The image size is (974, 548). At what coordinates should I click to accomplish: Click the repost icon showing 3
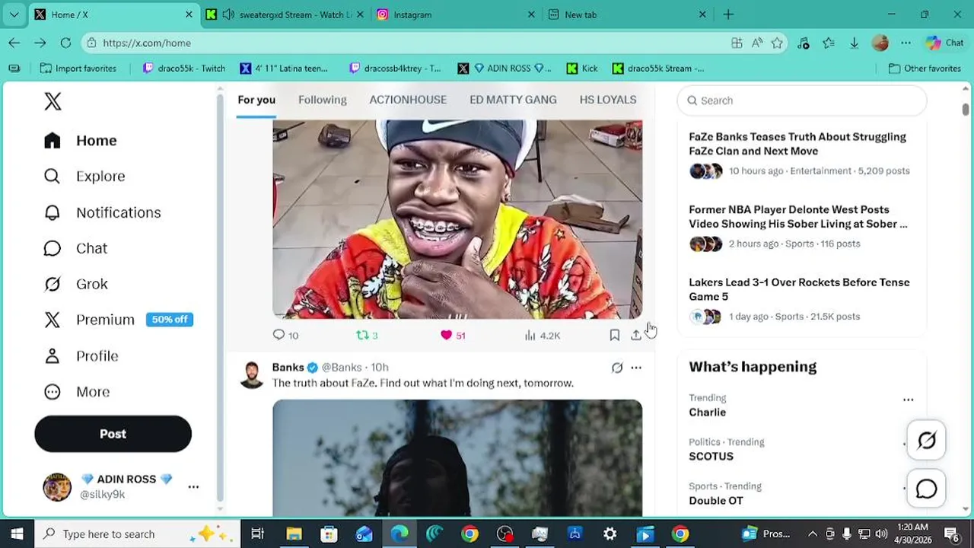point(362,335)
